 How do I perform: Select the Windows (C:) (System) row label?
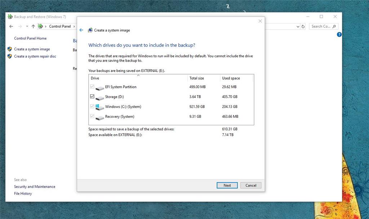123,107
